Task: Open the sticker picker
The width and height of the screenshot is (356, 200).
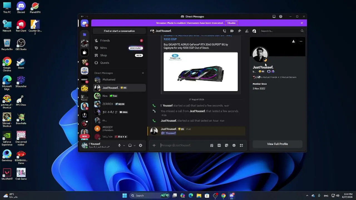Action: click(226, 145)
